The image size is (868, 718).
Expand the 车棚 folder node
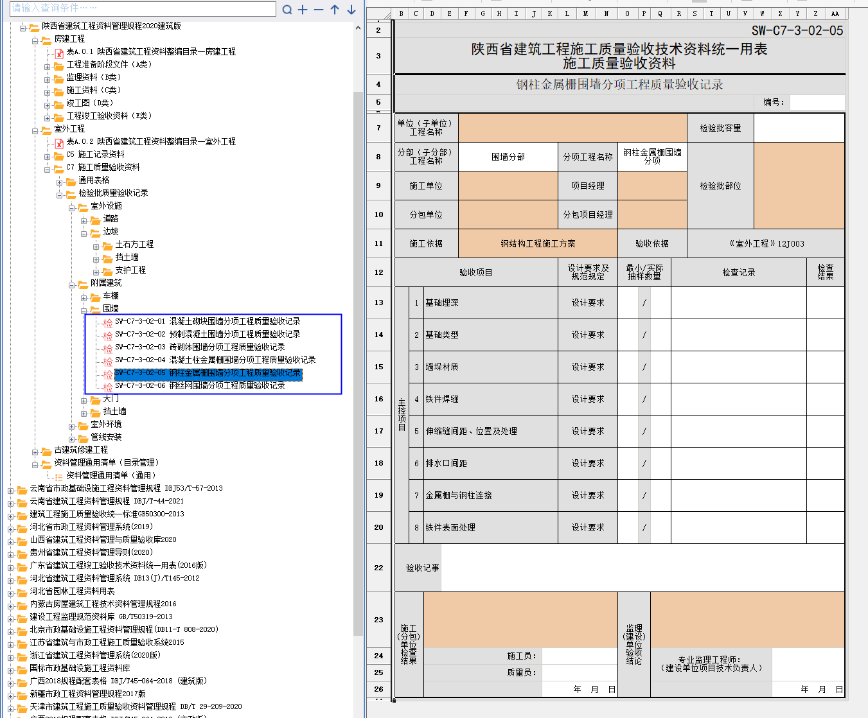click(84, 297)
